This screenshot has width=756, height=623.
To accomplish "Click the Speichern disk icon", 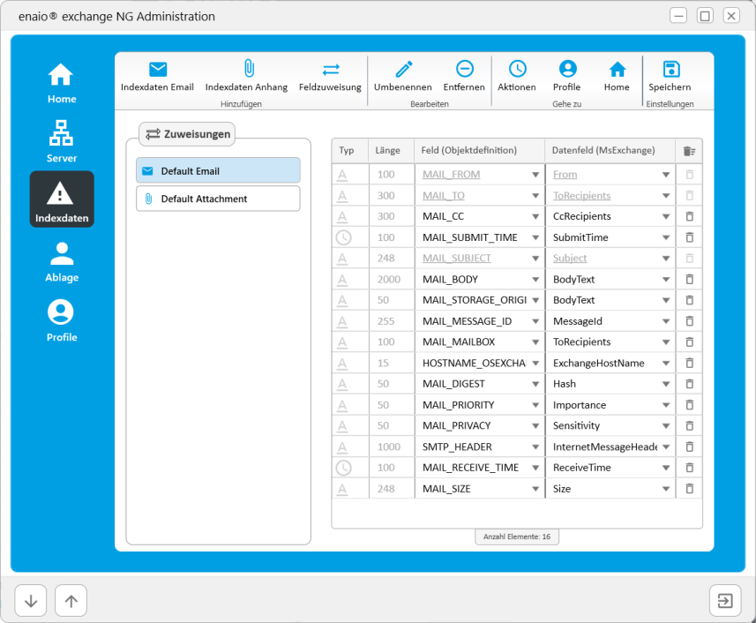I will [671, 69].
